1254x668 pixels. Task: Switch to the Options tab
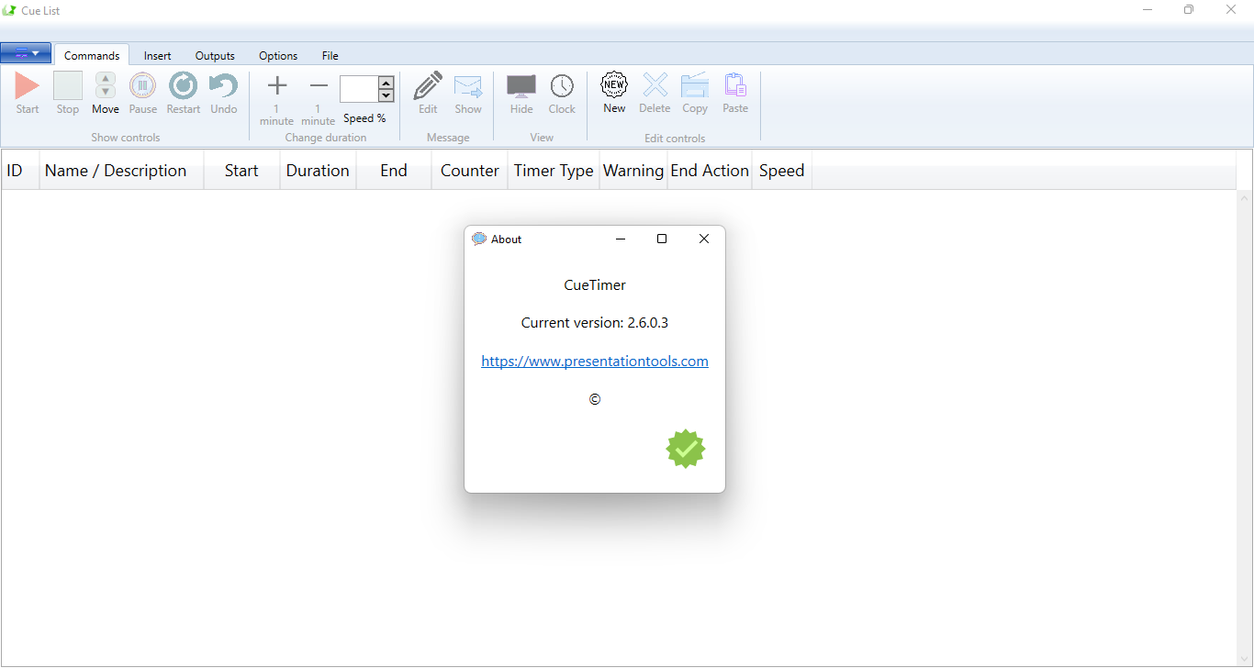(x=278, y=55)
